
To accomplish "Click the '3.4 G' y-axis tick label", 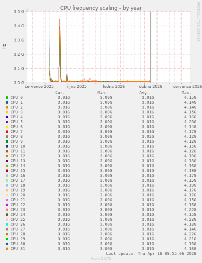I will pos(19,26).
